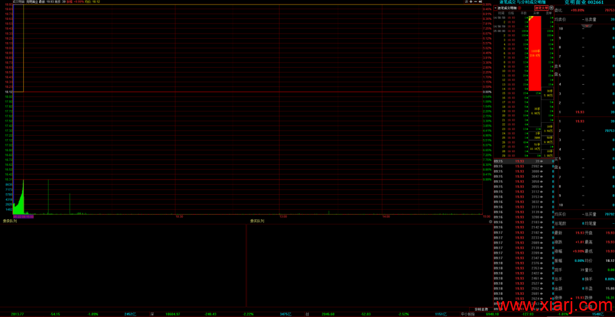Click the 分时盘势 tab at the bottom

pyautogui.click(x=481, y=309)
